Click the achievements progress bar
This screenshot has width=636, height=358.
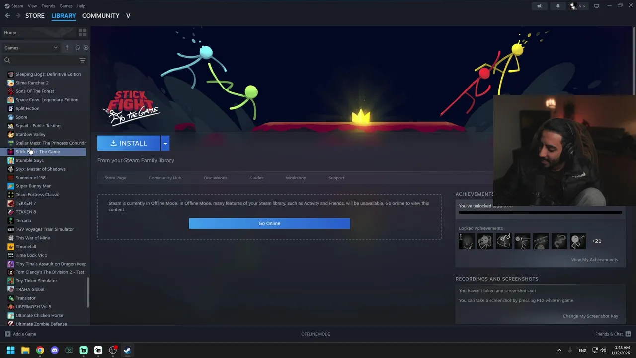coord(540,213)
